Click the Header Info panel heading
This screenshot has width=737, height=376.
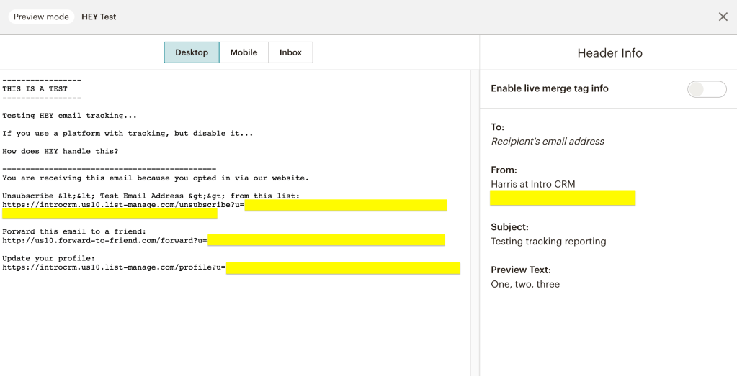coord(609,53)
